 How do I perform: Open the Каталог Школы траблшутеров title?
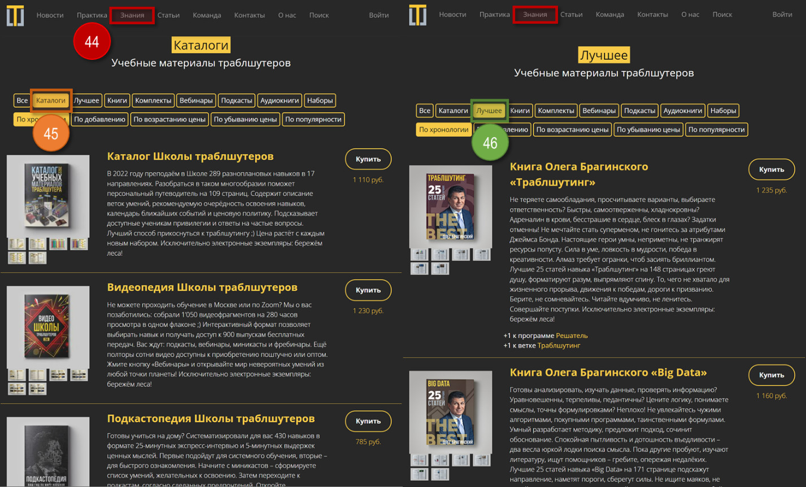190,156
